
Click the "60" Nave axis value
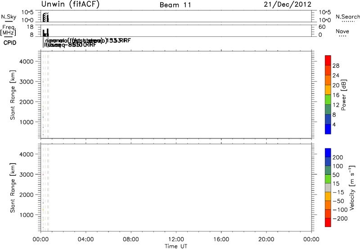(x=322, y=27)
